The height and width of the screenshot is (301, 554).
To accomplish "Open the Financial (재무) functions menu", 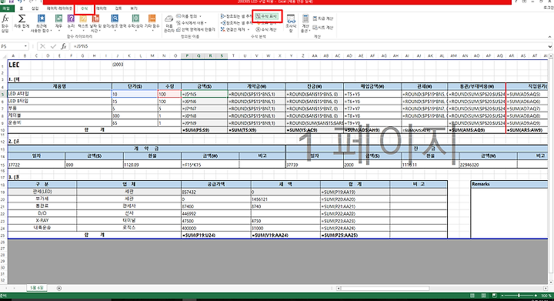I will (58, 23).
